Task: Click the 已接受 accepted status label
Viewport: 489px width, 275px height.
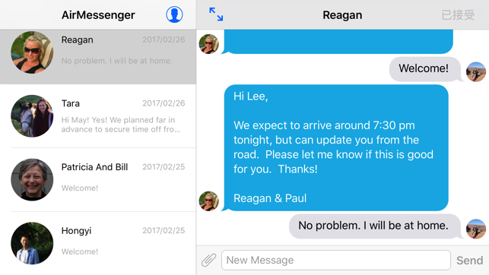Action: pyautogui.click(x=458, y=15)
